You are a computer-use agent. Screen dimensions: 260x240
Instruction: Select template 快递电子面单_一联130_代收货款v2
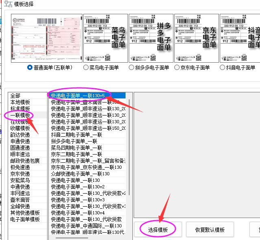tap(87, 193)
